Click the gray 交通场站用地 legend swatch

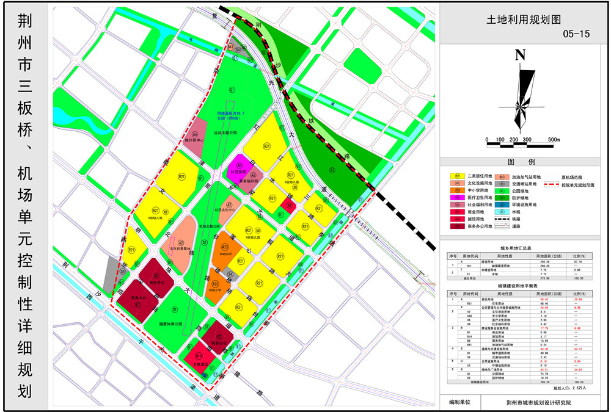point(502,183)
